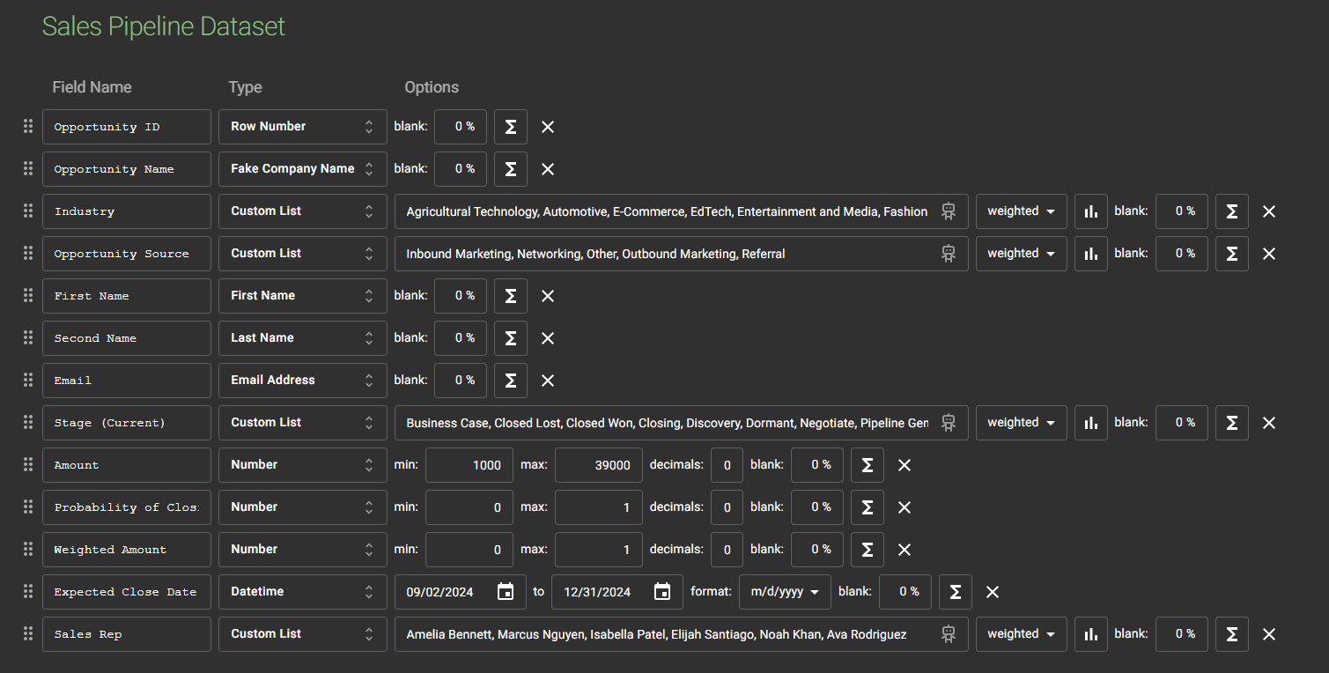Remove the Amount field with its X

[x=904, y=465]
